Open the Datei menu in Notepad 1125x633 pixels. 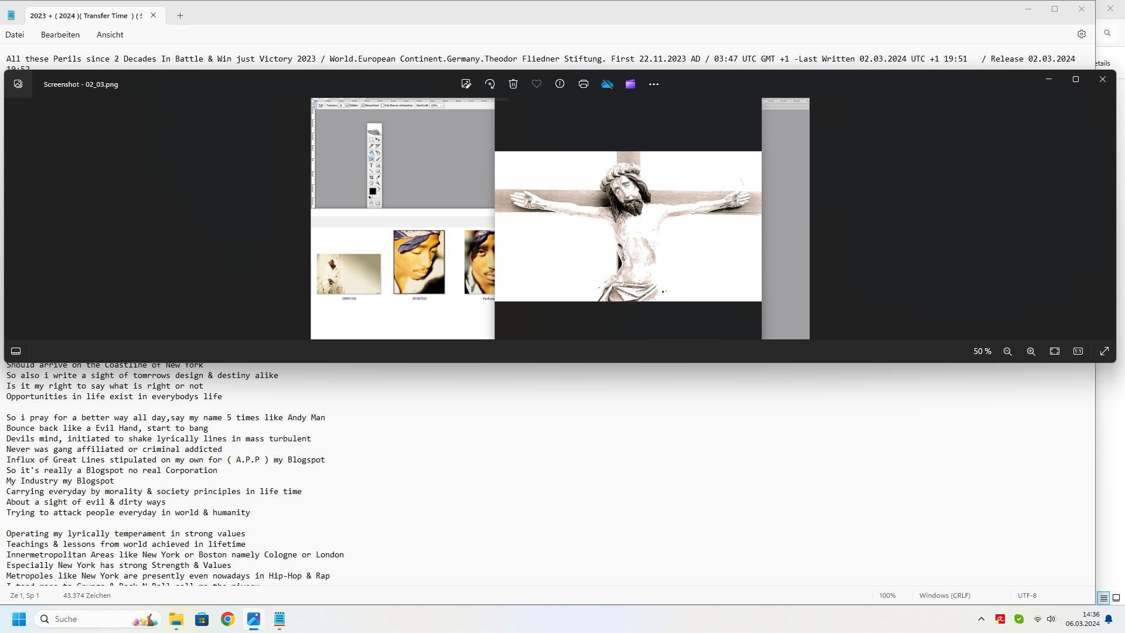(x=15, y=35)
